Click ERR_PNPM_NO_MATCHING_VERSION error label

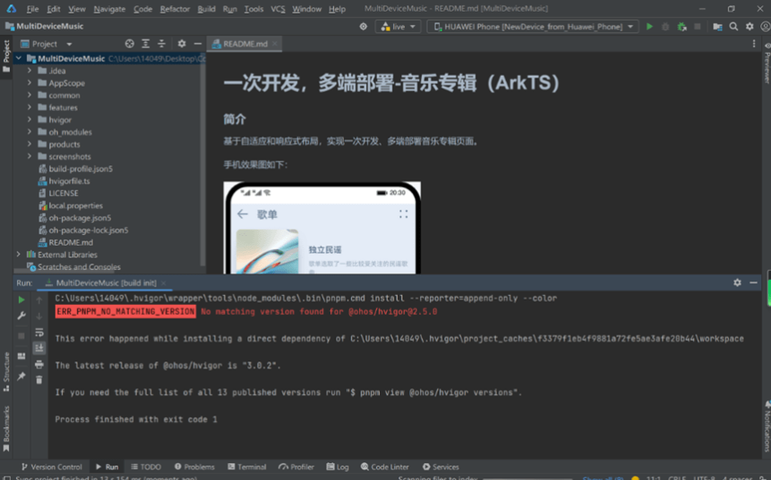click(125, 312)
